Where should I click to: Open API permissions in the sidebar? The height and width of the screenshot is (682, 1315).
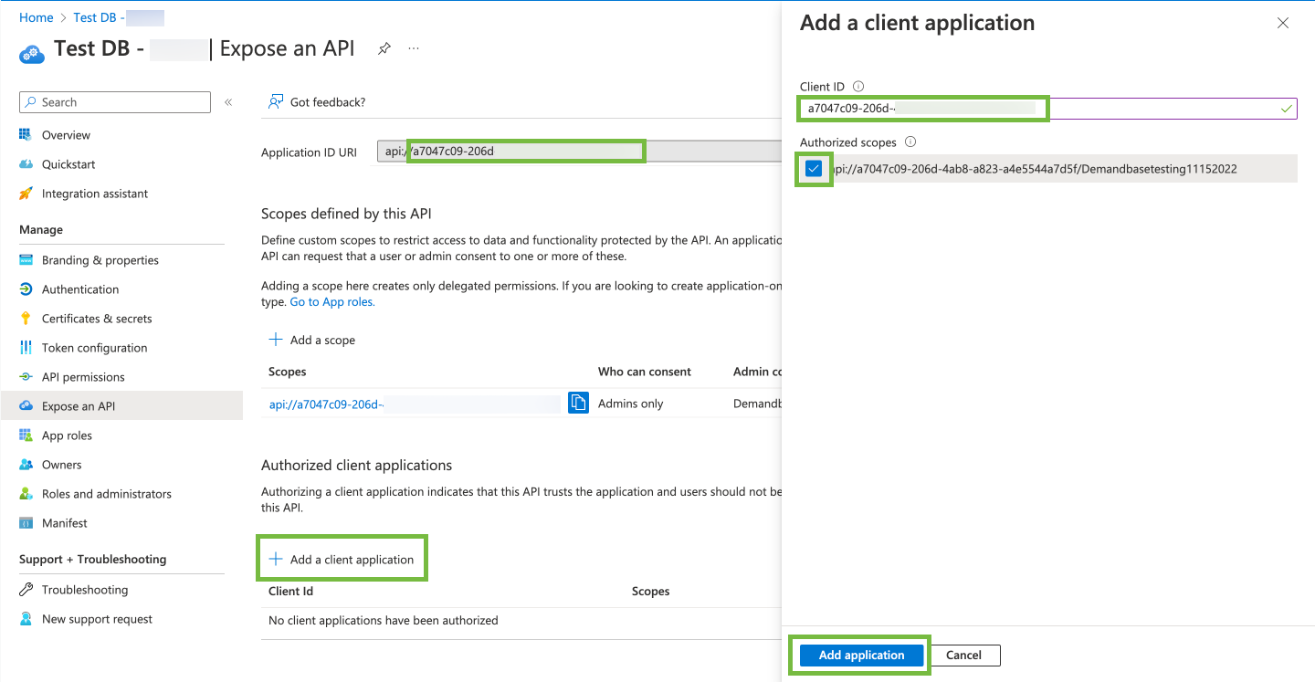pos(83,377)
